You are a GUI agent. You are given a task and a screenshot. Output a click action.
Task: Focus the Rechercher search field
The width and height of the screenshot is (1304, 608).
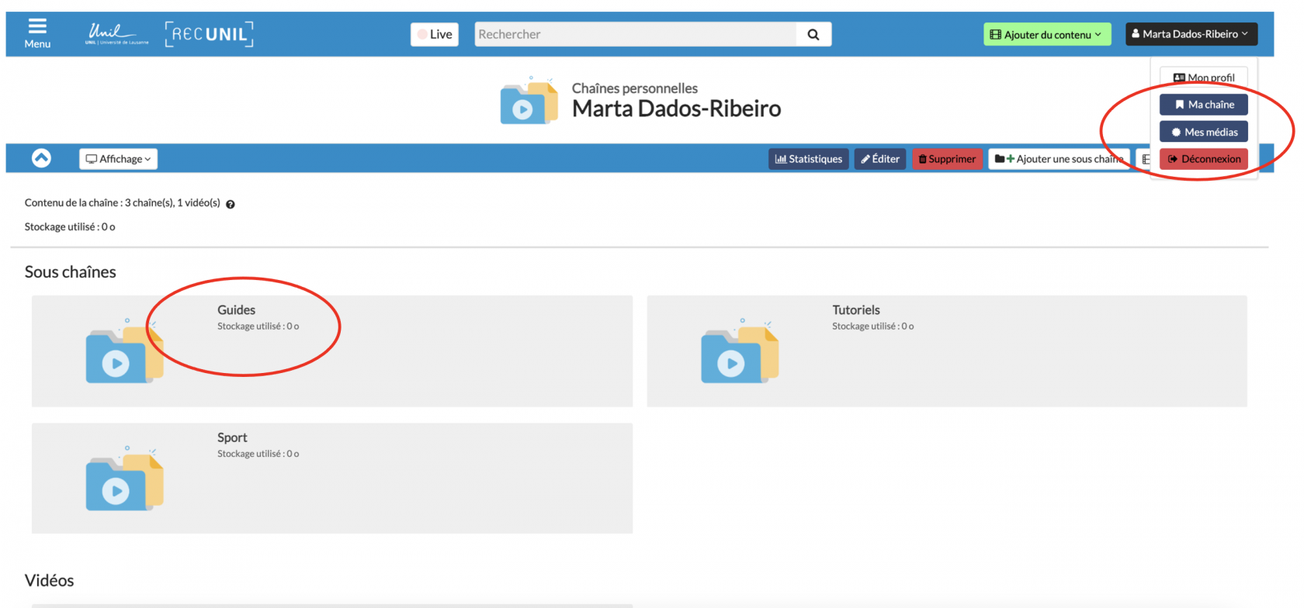635,34
